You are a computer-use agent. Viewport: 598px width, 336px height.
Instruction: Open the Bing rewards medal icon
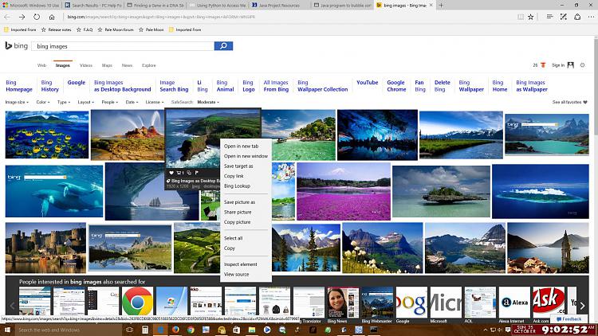(543, 65)
